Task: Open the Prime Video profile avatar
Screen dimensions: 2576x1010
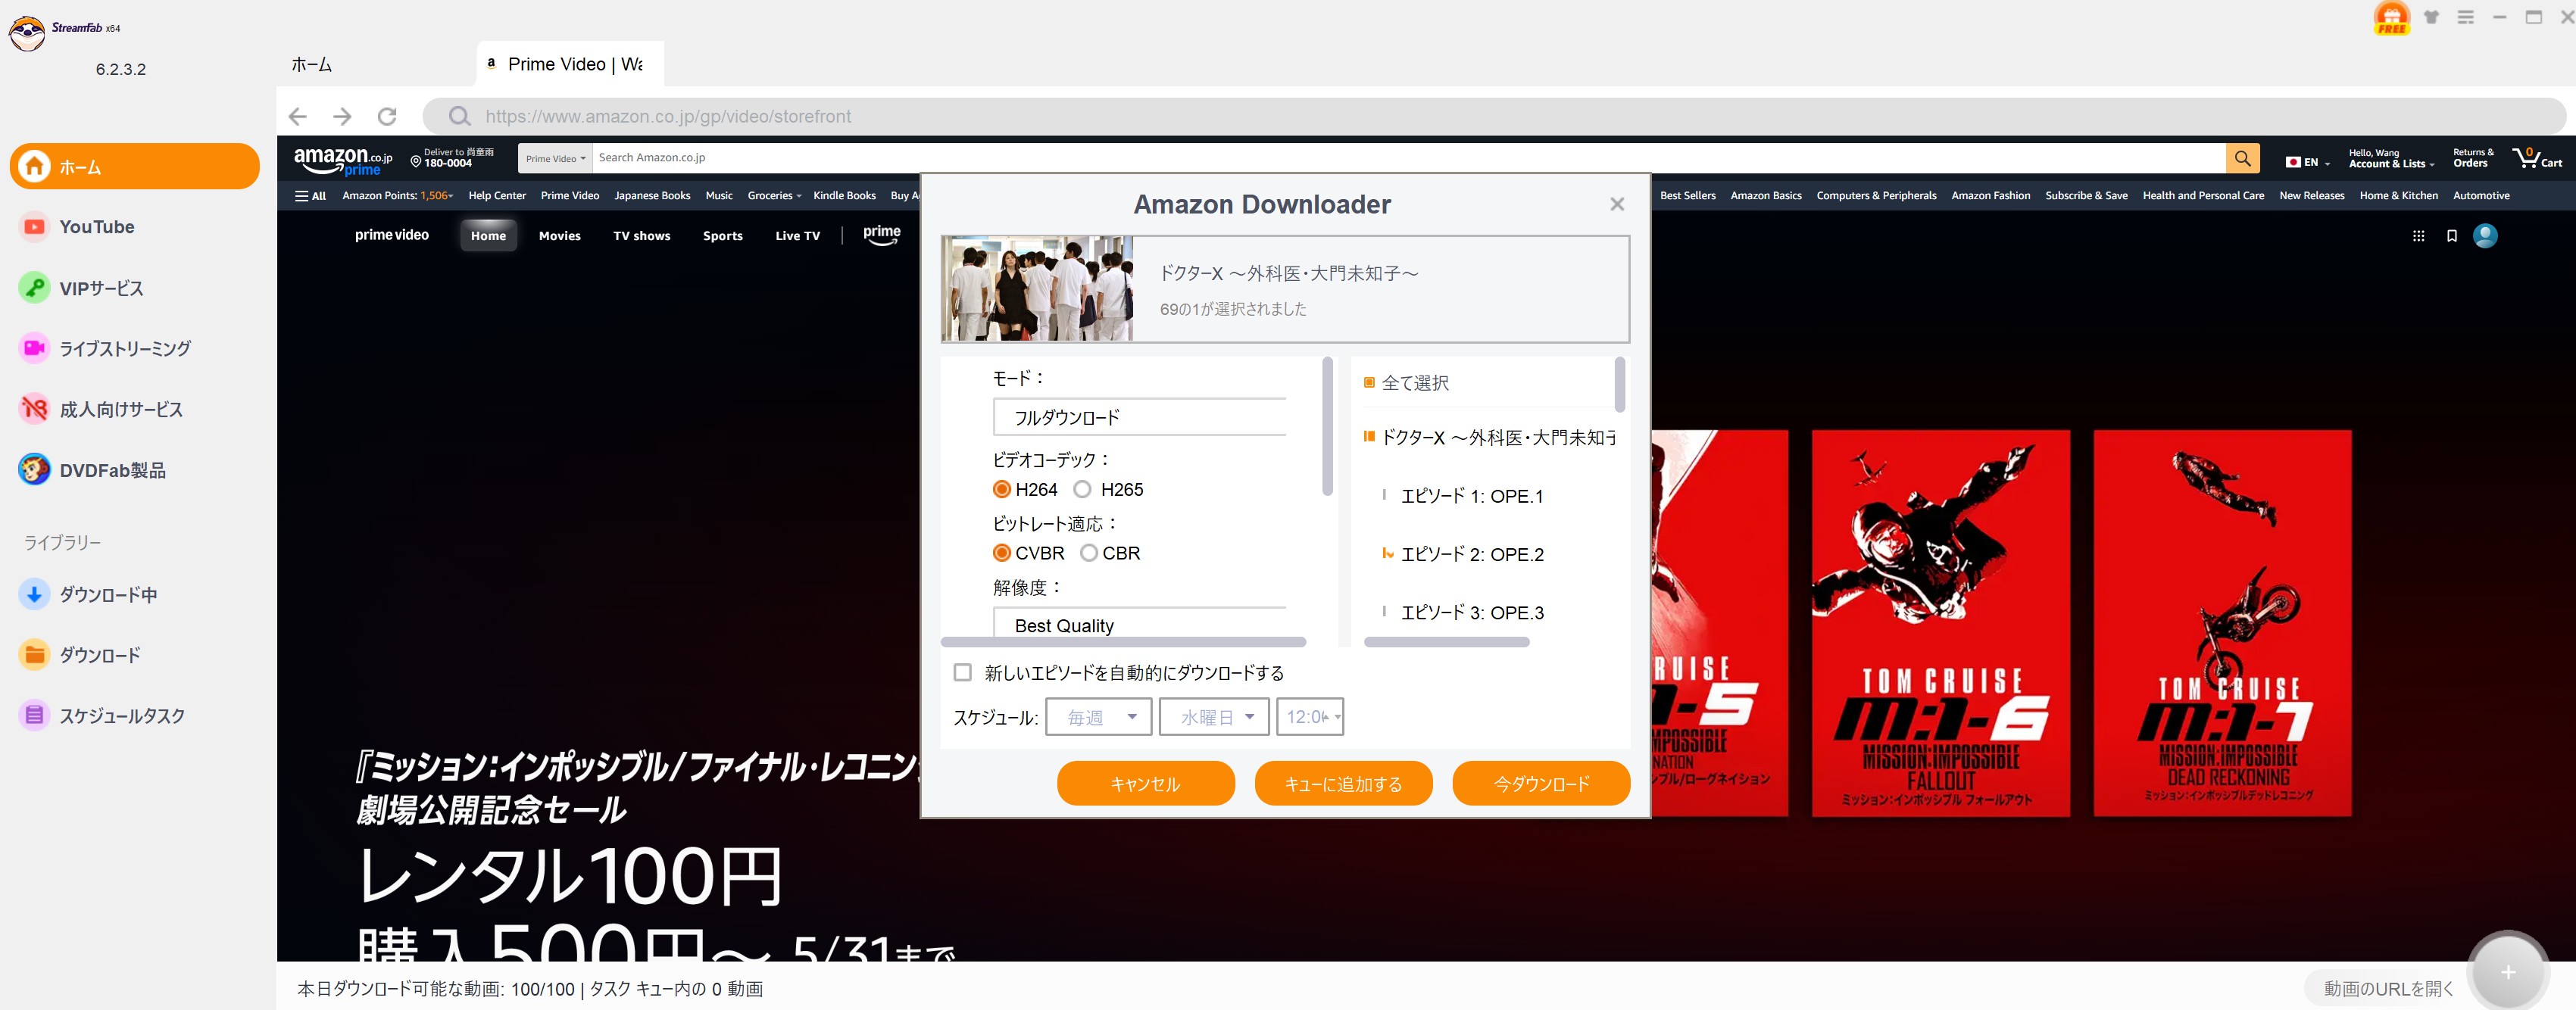Action: point(2485,236)
